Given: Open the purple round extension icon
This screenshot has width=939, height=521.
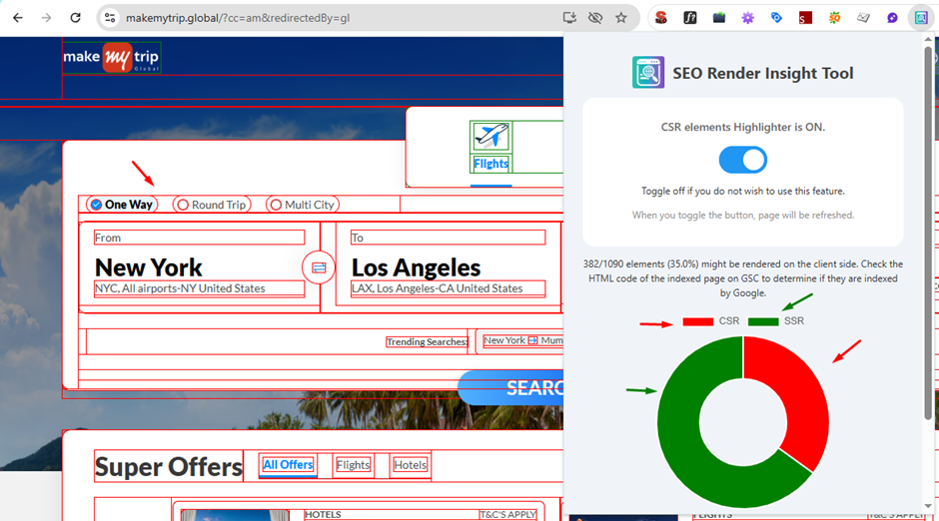Looking at the screenshot, I should pyautogui.click(x=892, y=18).
